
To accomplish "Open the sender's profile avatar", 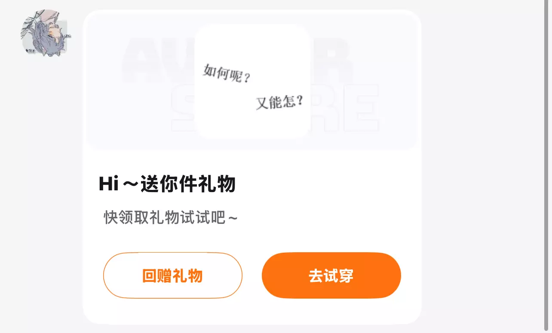I will click(x=44, y=32).
